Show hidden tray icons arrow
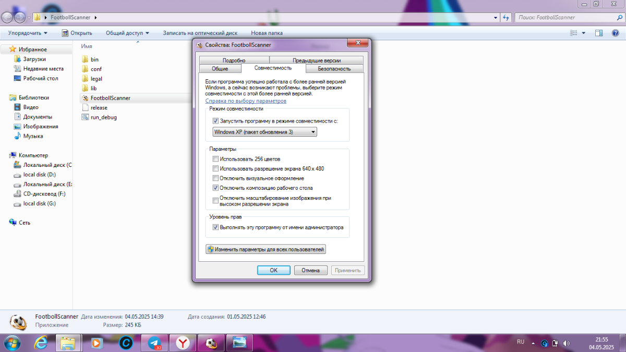The width and height of the screenshot is (626, 352). (533, 344)
